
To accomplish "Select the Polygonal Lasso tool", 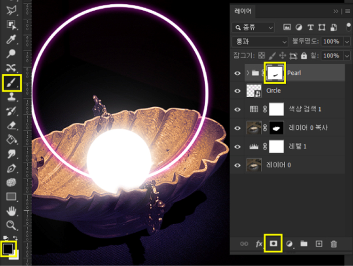I will coord(11,10).
